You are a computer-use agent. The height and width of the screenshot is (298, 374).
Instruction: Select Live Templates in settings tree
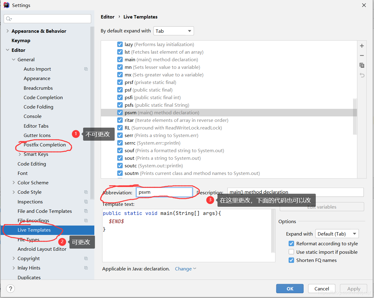47,230
